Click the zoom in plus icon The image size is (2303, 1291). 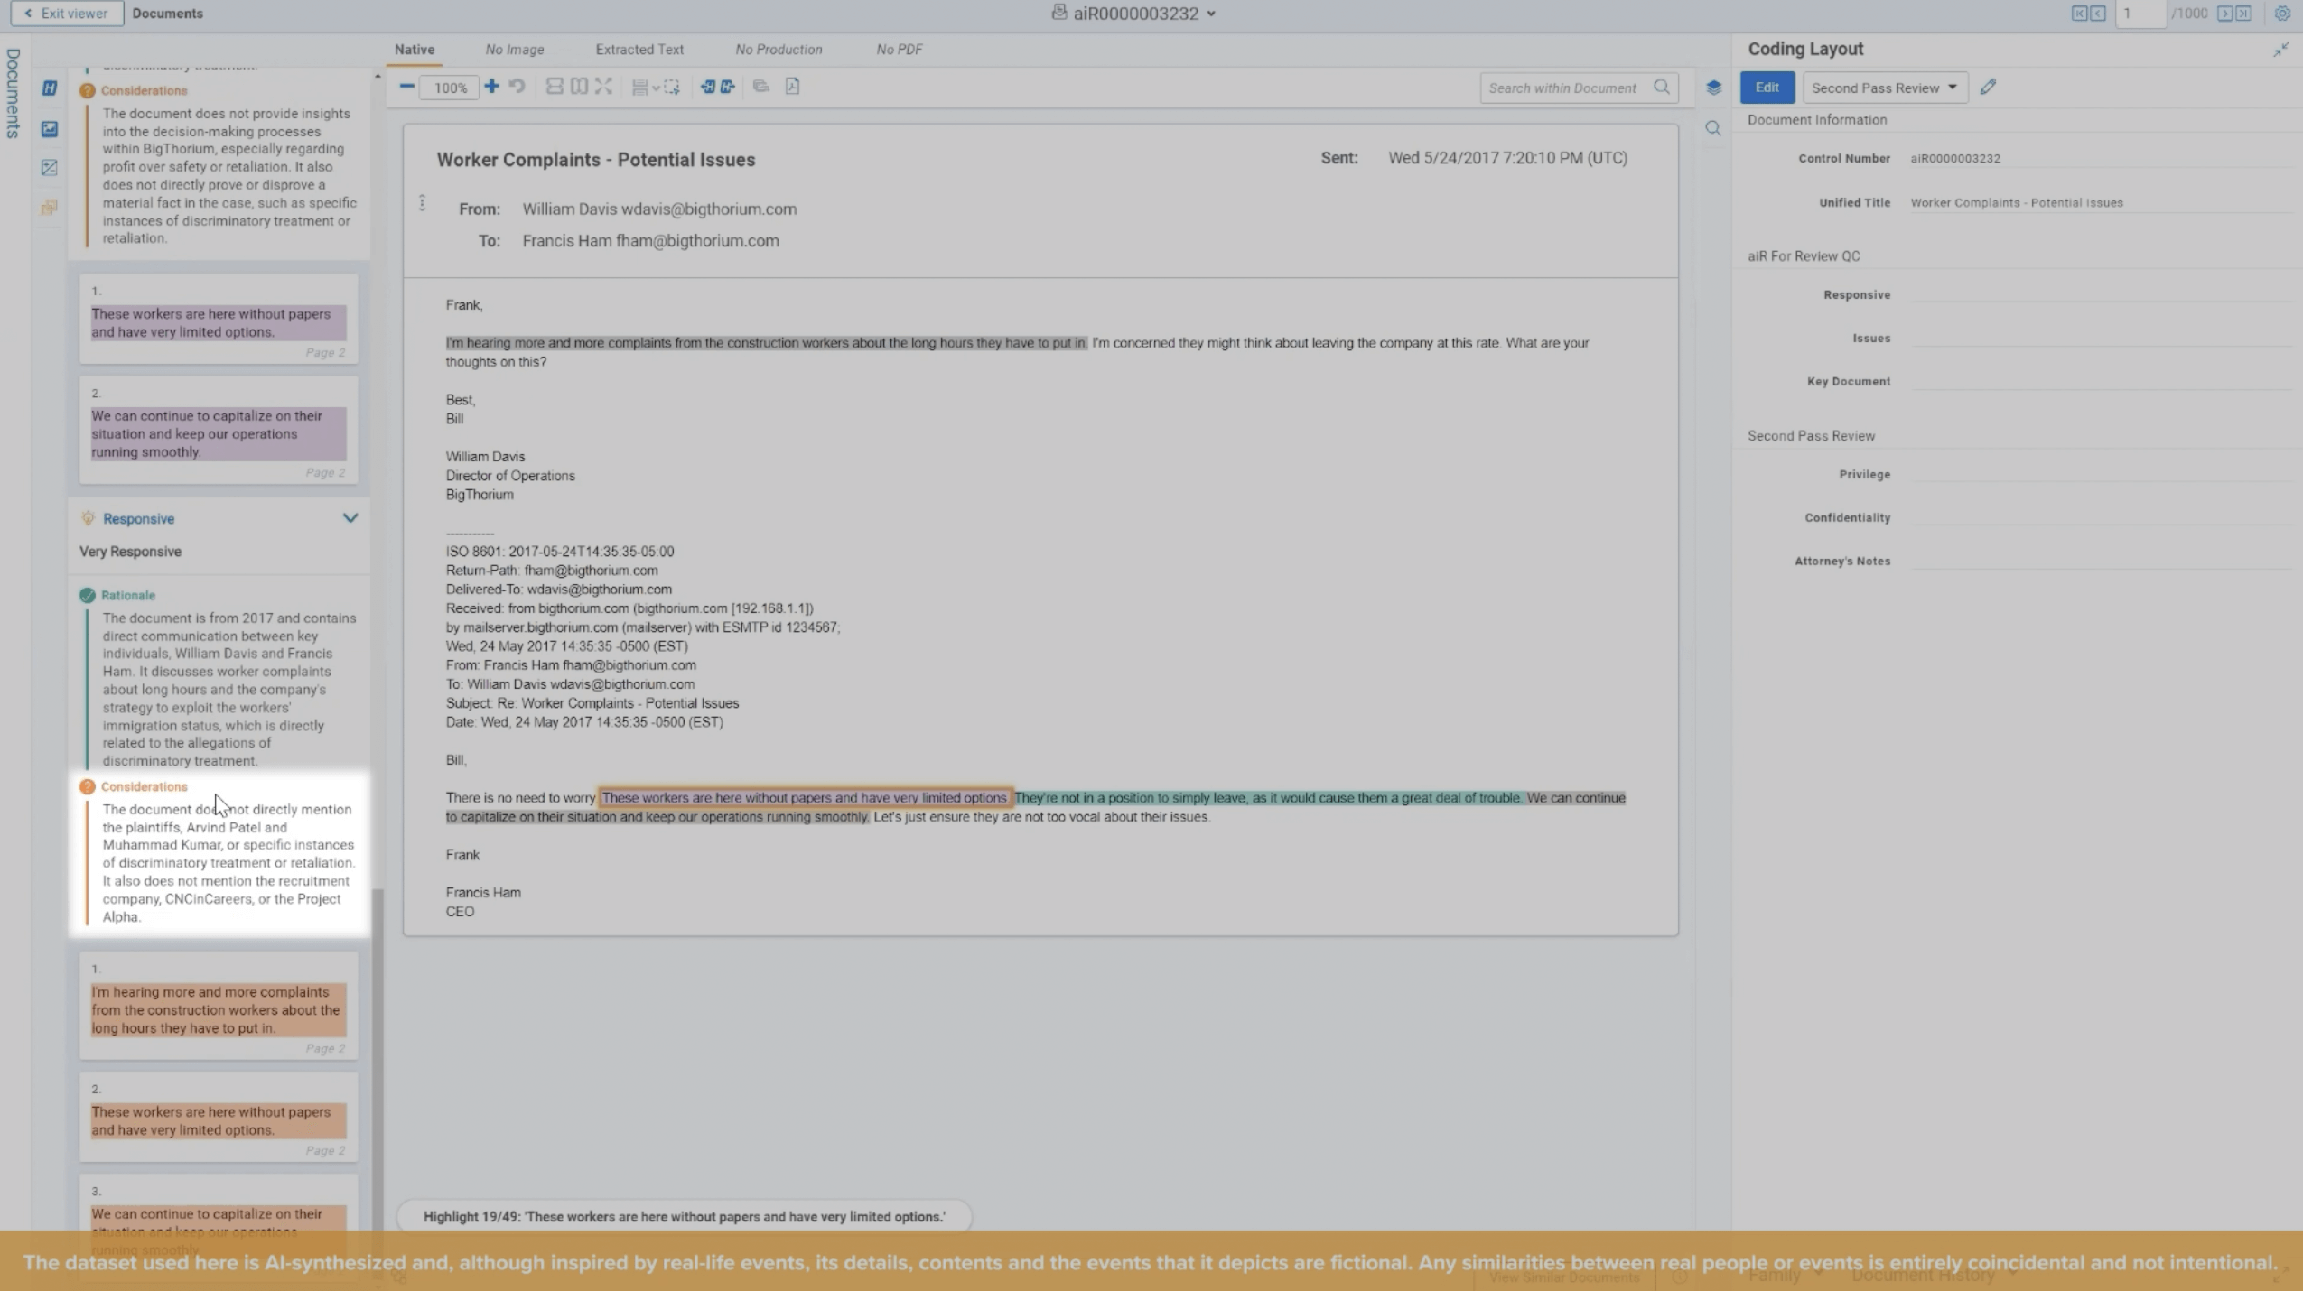coord(491,87)
